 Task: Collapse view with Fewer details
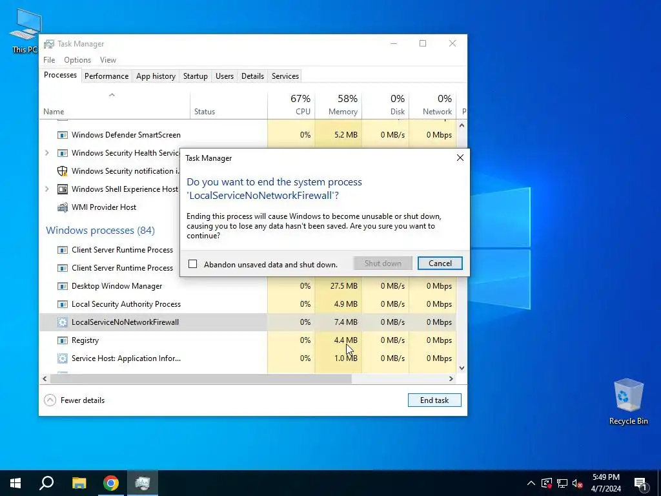74,400
